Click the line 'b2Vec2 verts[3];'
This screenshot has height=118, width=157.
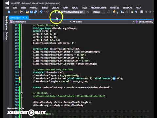point(43,31)
